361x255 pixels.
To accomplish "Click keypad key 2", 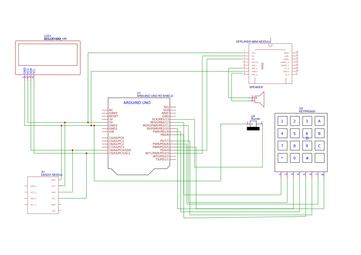I will 295,121.
